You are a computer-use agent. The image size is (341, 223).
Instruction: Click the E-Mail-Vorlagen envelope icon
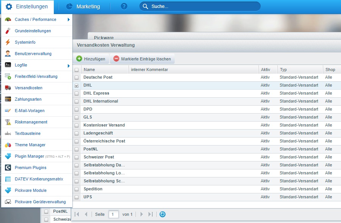pyautogui.click(x=8, y=111)
